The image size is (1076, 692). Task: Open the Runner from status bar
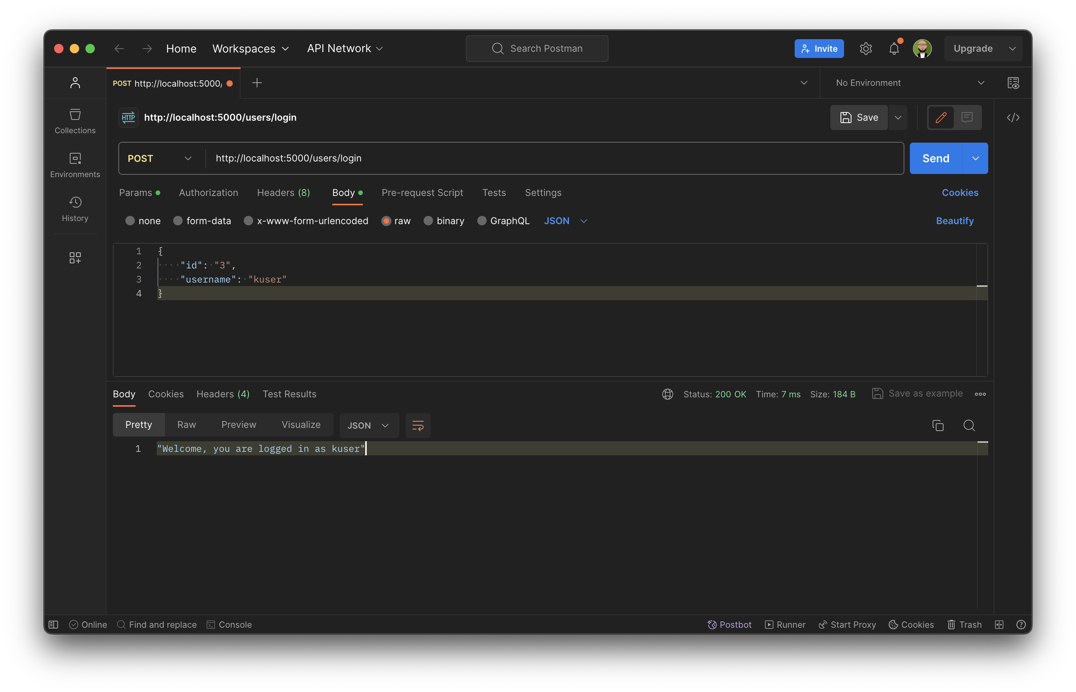(x=785, y=624)
